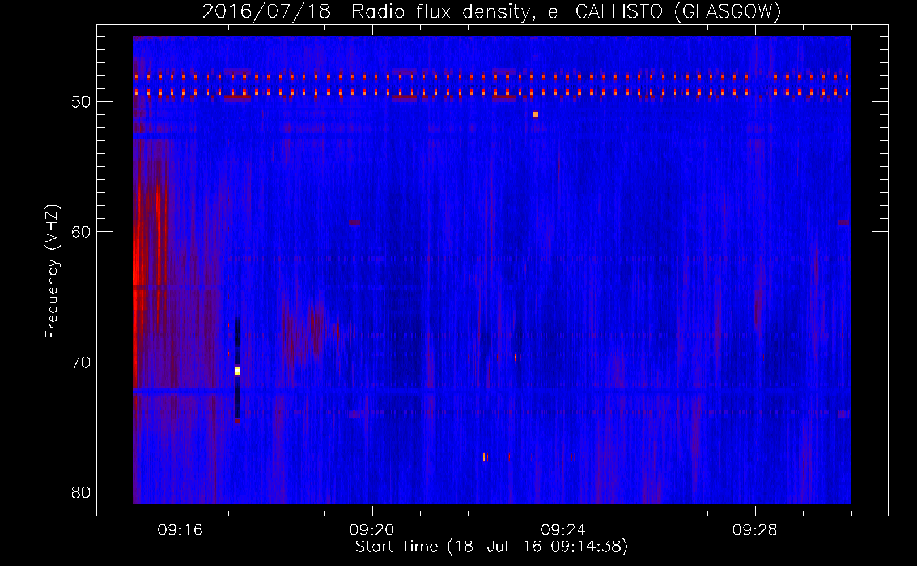Click the orange burst near 77 MHz
Image resolution: width=917 pixels, height=566 pixels.
(x=485, y=457)
